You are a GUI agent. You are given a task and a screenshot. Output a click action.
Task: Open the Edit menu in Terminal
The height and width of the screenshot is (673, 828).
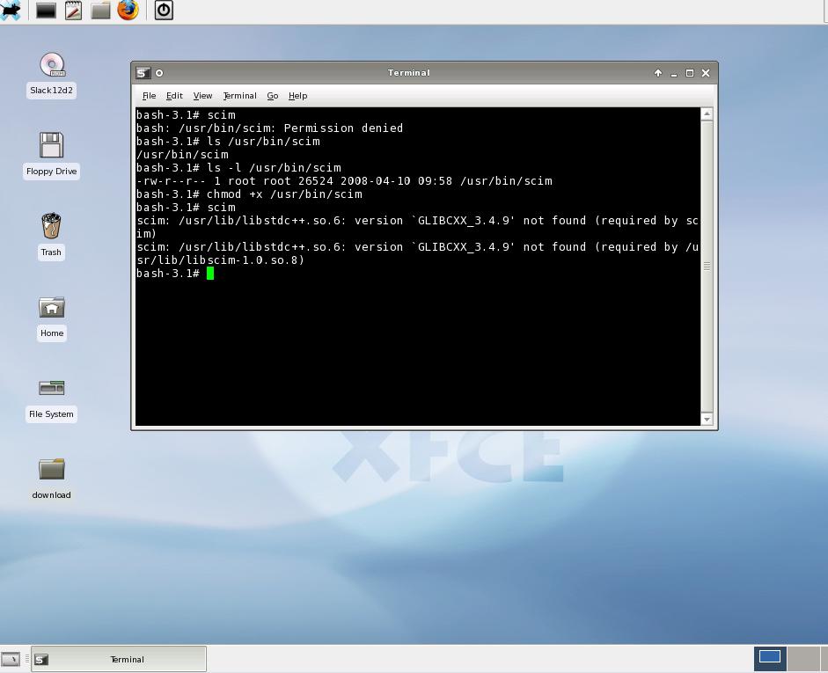coord(174,96)
